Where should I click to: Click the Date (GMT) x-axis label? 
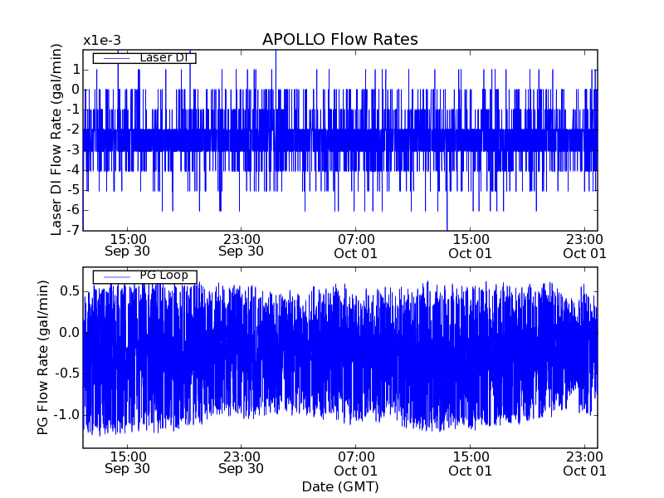(x=339, y=486)
